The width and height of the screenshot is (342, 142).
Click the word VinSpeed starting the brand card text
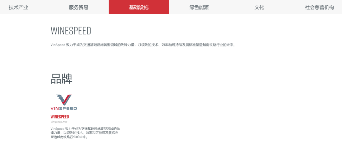(x=58, y=129)
